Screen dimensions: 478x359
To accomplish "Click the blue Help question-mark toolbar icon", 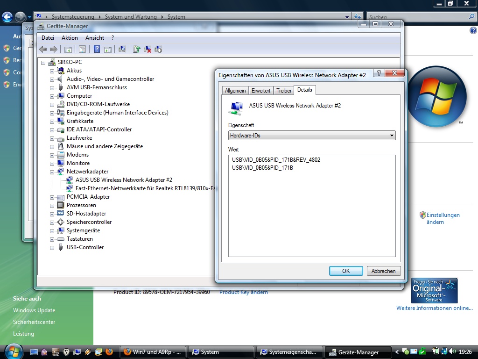I will pos(97,49).
